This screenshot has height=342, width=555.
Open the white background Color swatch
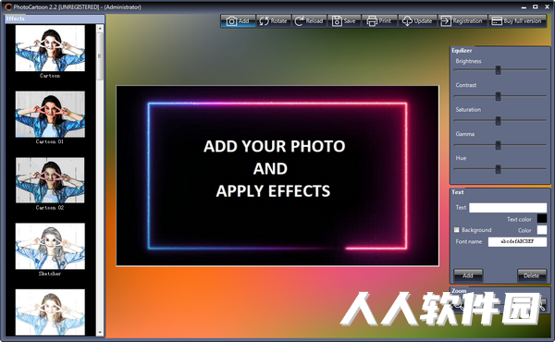542,230
